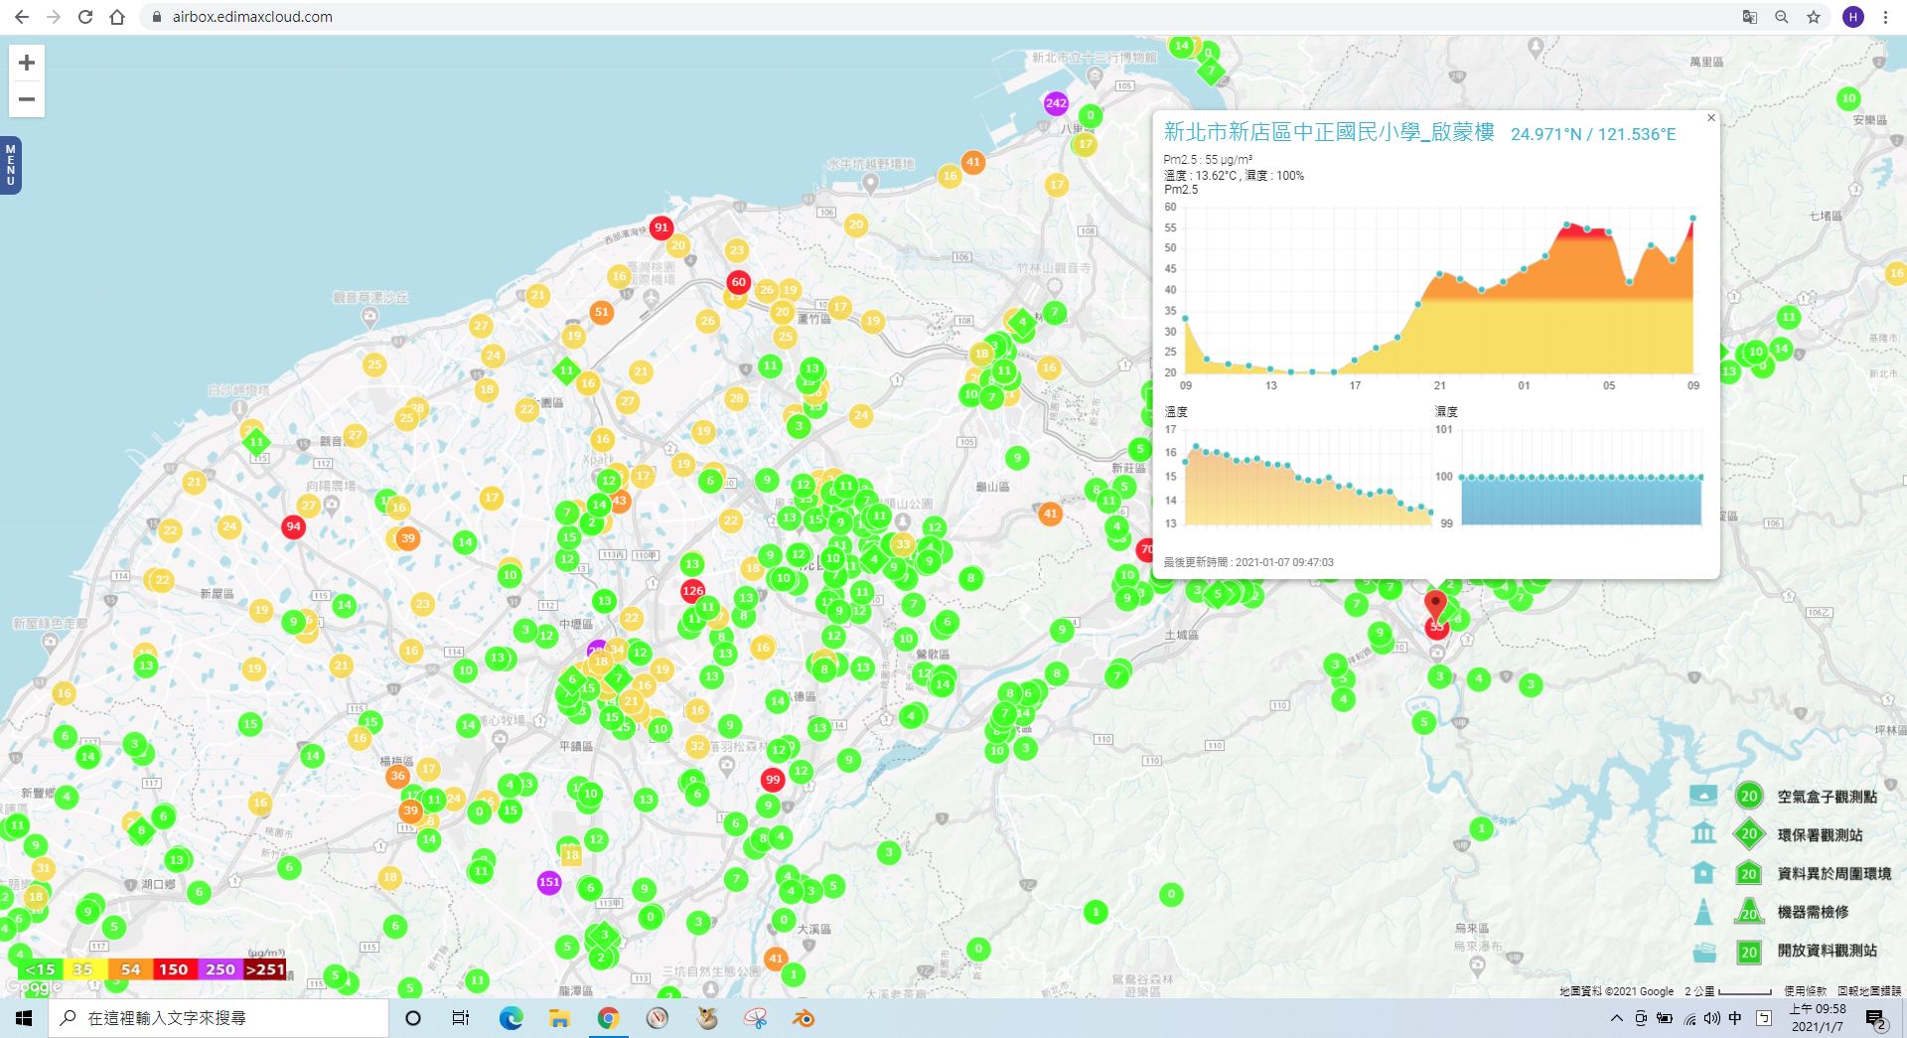
Task: Launch Microsoft Edge from the taskbar
Action: point(511,1018)
